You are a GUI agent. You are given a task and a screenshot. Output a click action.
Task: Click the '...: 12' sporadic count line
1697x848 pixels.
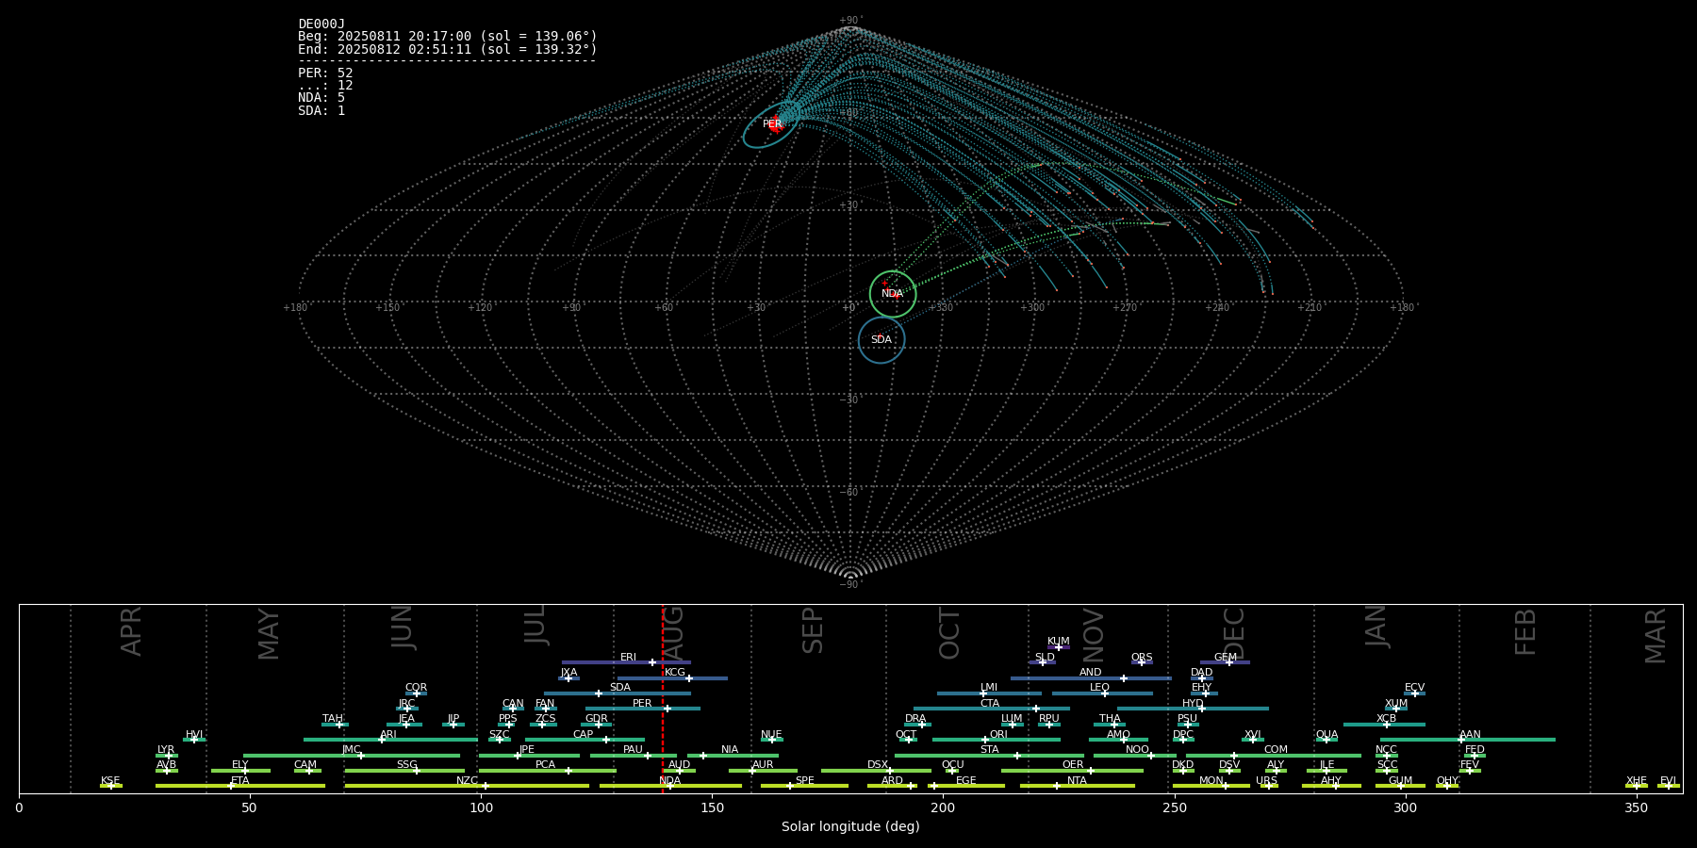pyautogui.click(x=325, y=85)
